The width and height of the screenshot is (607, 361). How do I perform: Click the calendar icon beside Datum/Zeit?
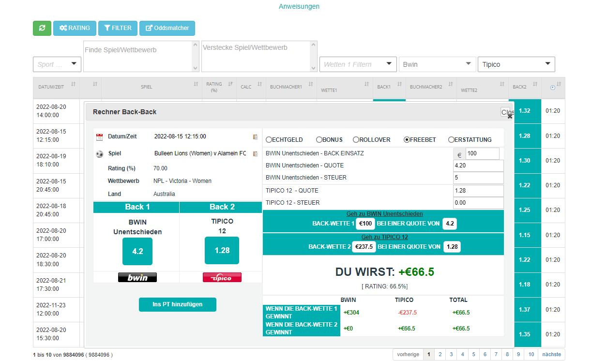pyautogui.click(x=100, y=137)
